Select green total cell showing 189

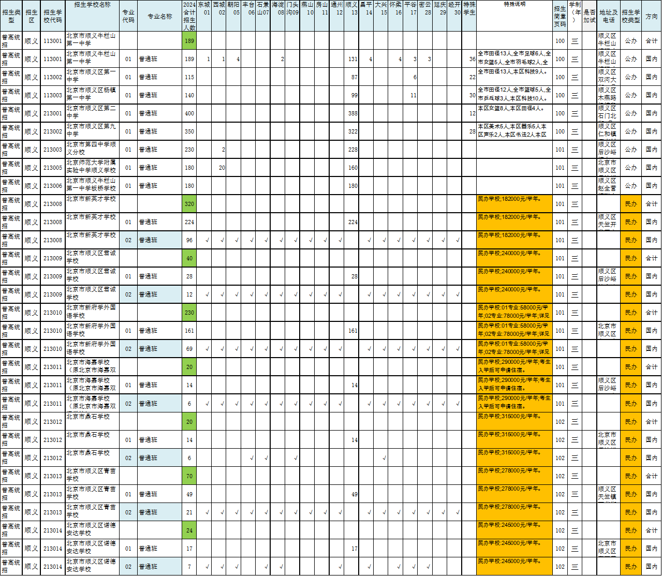point(189,41)
